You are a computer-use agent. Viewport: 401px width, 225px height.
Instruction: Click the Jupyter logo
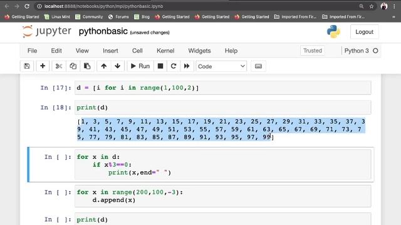pos(47,31)
